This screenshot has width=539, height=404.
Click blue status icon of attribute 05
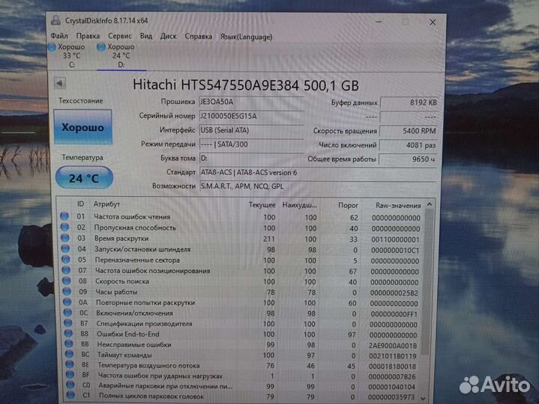(x=65, y=260)
